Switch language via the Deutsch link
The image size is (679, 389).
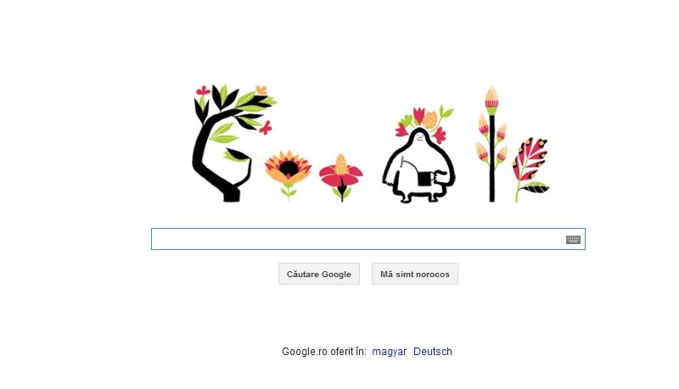[433, 352]
